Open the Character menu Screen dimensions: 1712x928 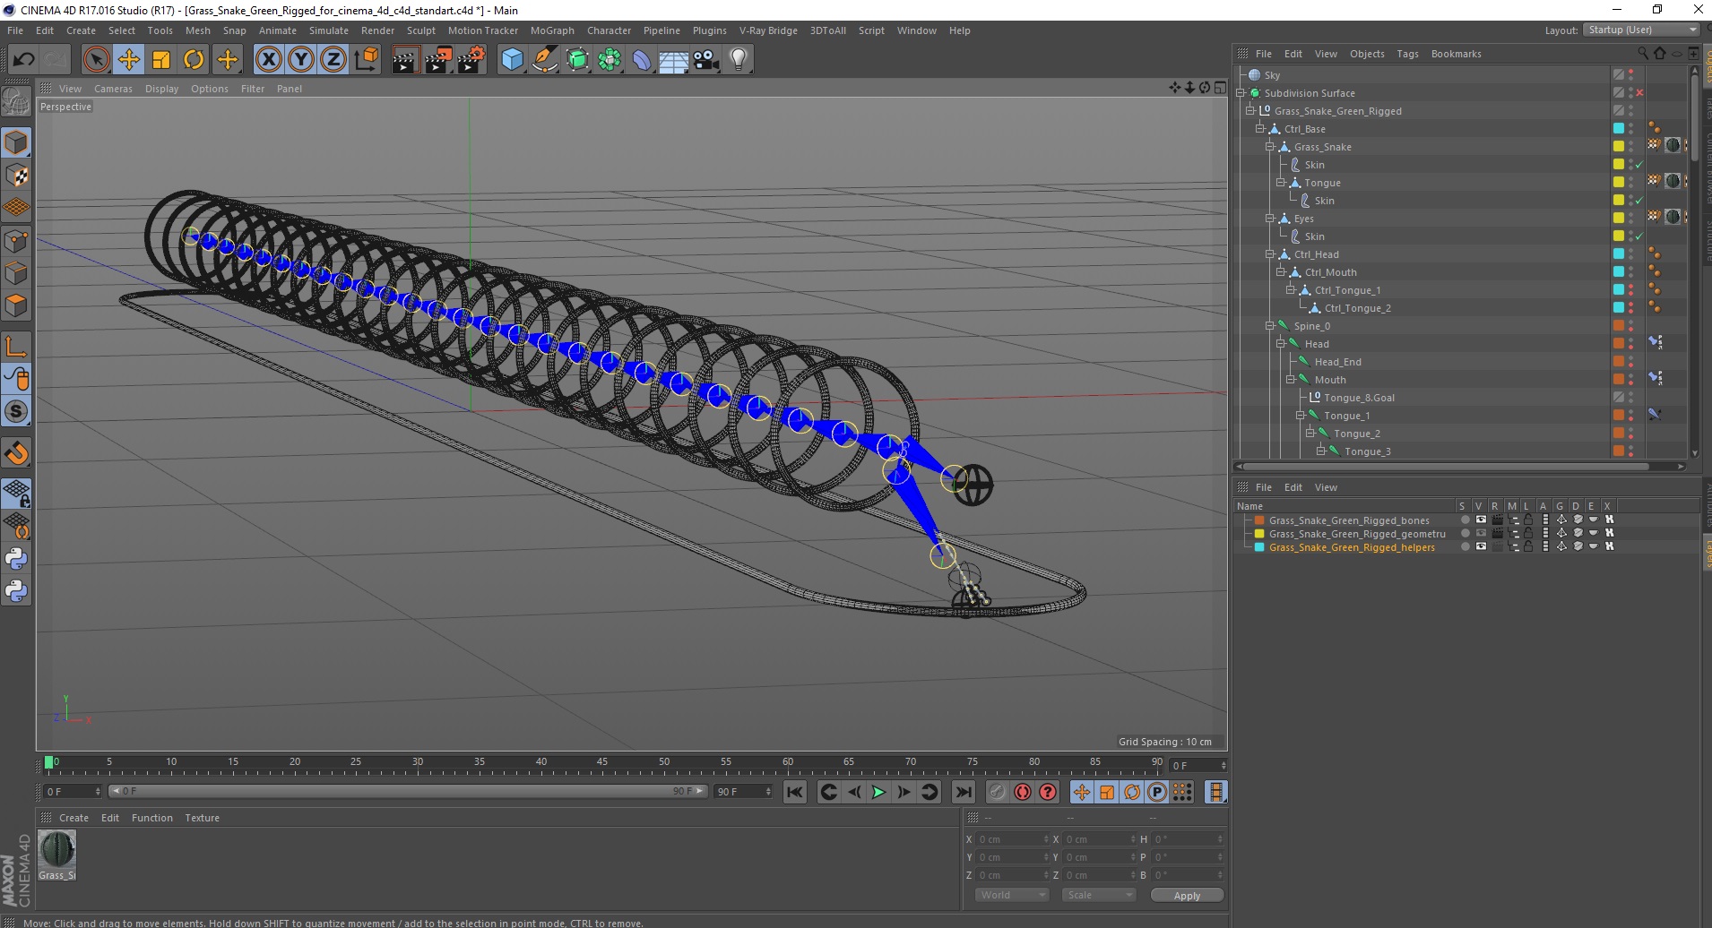tap(609, 30)
